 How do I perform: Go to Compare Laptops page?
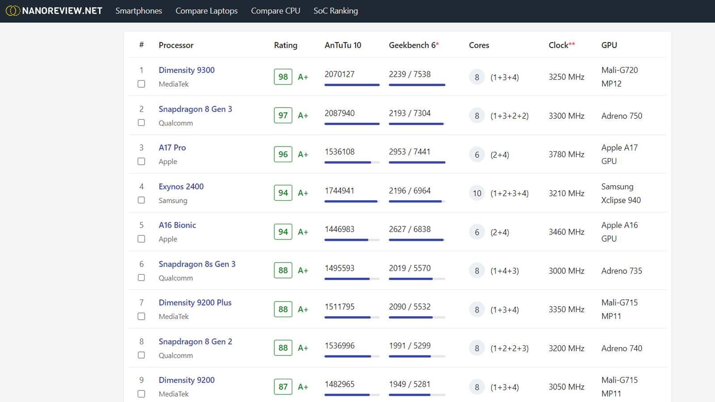[x=206, y=11]
